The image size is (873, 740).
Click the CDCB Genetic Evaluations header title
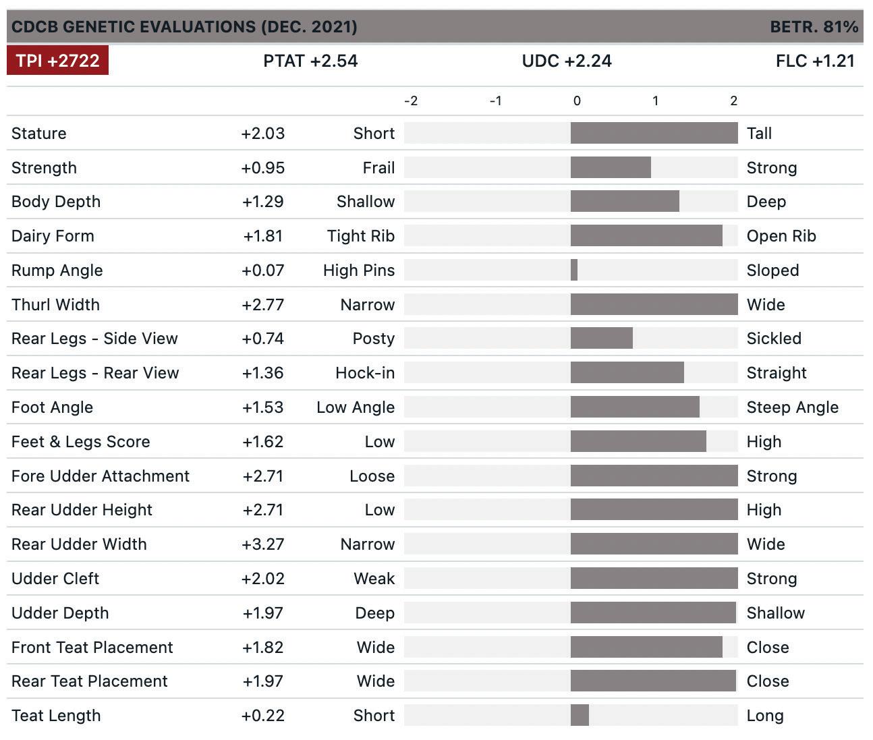[184, 27]
